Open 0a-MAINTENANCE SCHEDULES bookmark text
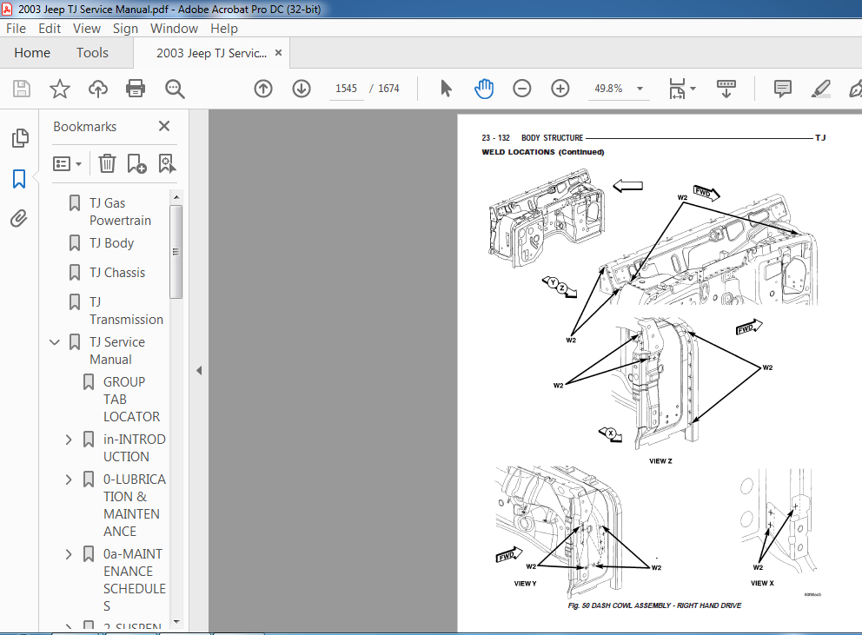Image resolution: width=862 pixels, height=635 pixels. 134,580
